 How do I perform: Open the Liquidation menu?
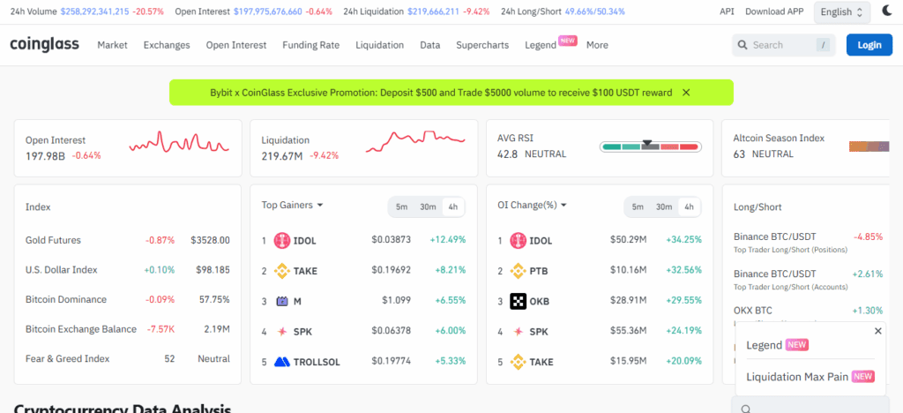[379, 45]
